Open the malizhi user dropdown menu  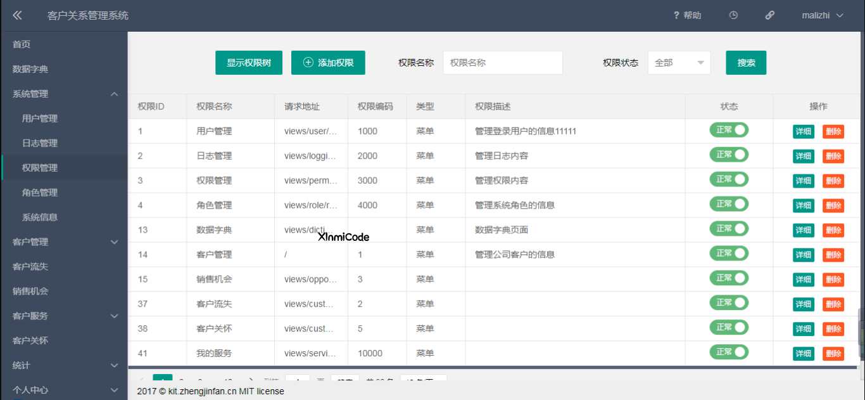pyautogui.click(x=823, y=15)
